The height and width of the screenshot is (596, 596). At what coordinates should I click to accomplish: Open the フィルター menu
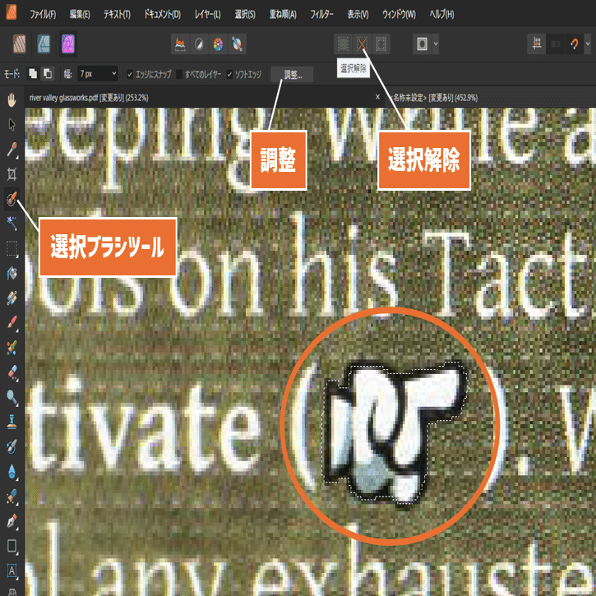pyautogui.click(x=322, y=15)
